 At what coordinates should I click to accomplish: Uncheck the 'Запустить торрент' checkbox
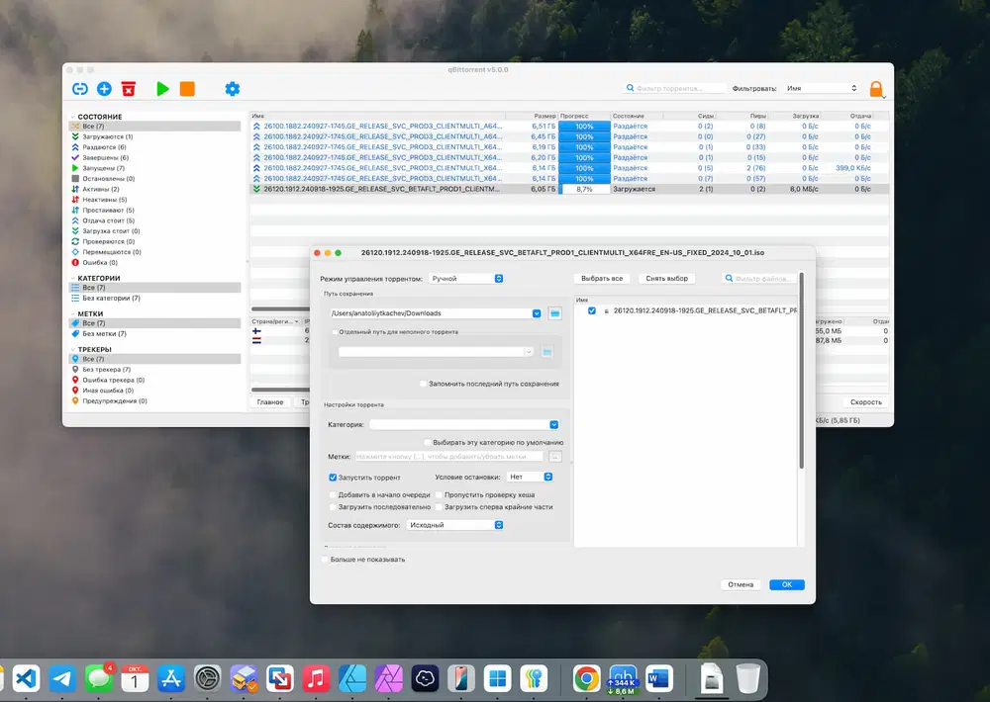333,477
